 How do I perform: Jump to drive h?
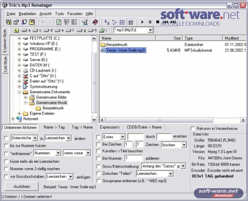[x=92, y=30]
